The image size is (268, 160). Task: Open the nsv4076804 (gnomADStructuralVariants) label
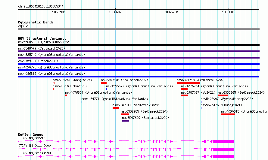(x=98, y=92)
